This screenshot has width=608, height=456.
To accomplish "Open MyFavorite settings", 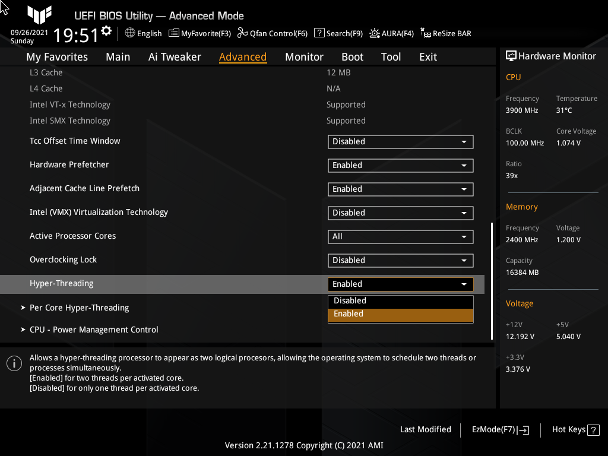I will tap(199, 33).
